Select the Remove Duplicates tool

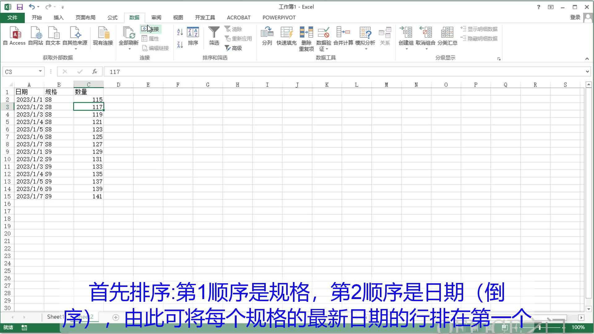coord(306,38)
